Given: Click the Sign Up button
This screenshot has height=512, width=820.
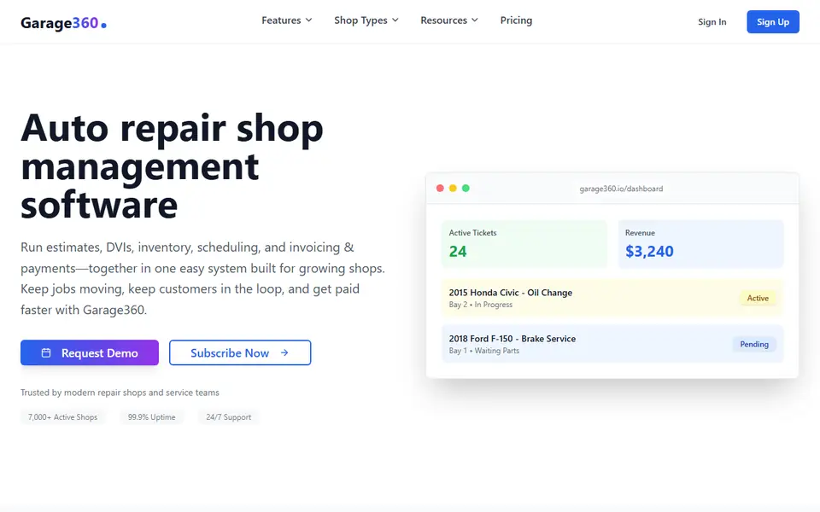Looking at the screenshot, I should (x=773, y=22).
